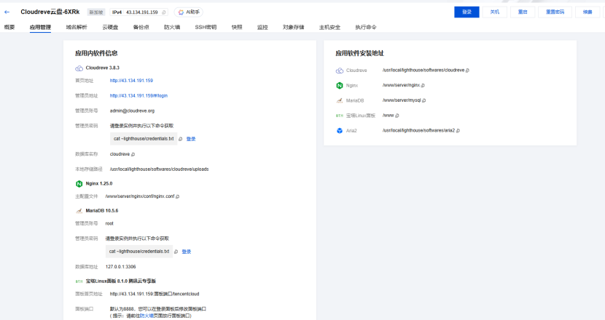This screenshot has height=320, width=605.
Task: Click the blue 登录 button in header
Action: coord(467,12)
